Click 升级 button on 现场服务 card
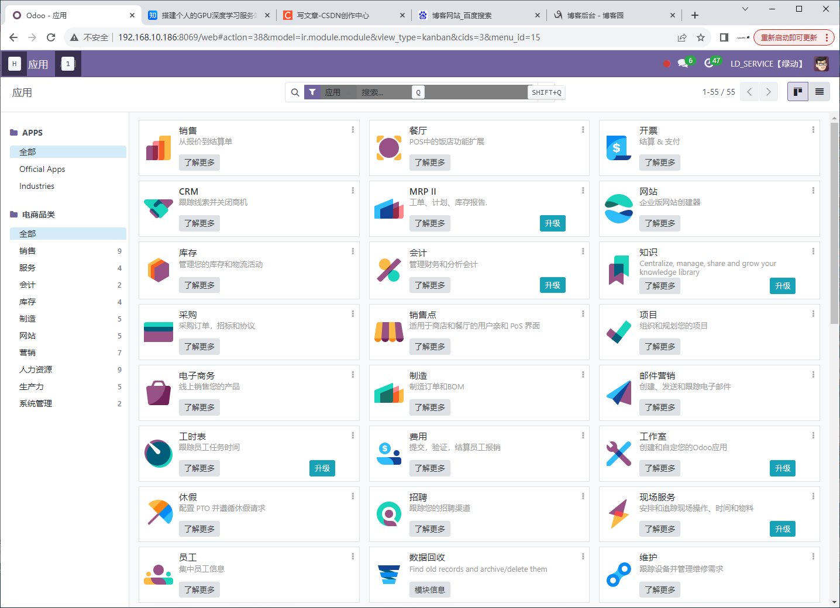This screenshot has width=840, height=608. 783,529
